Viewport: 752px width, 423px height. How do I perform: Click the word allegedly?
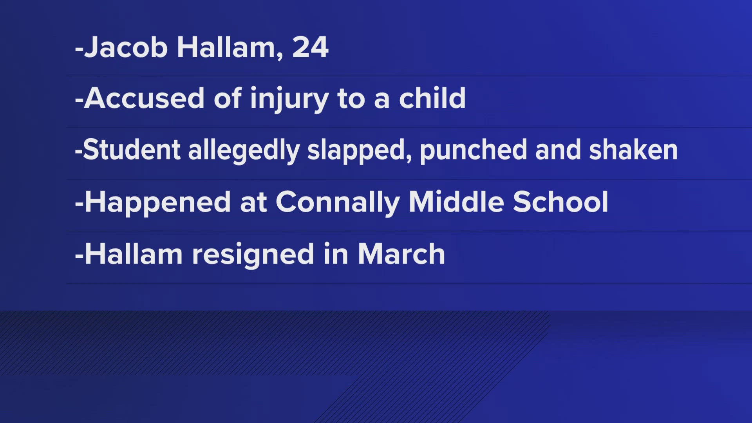tap(244, 151)
